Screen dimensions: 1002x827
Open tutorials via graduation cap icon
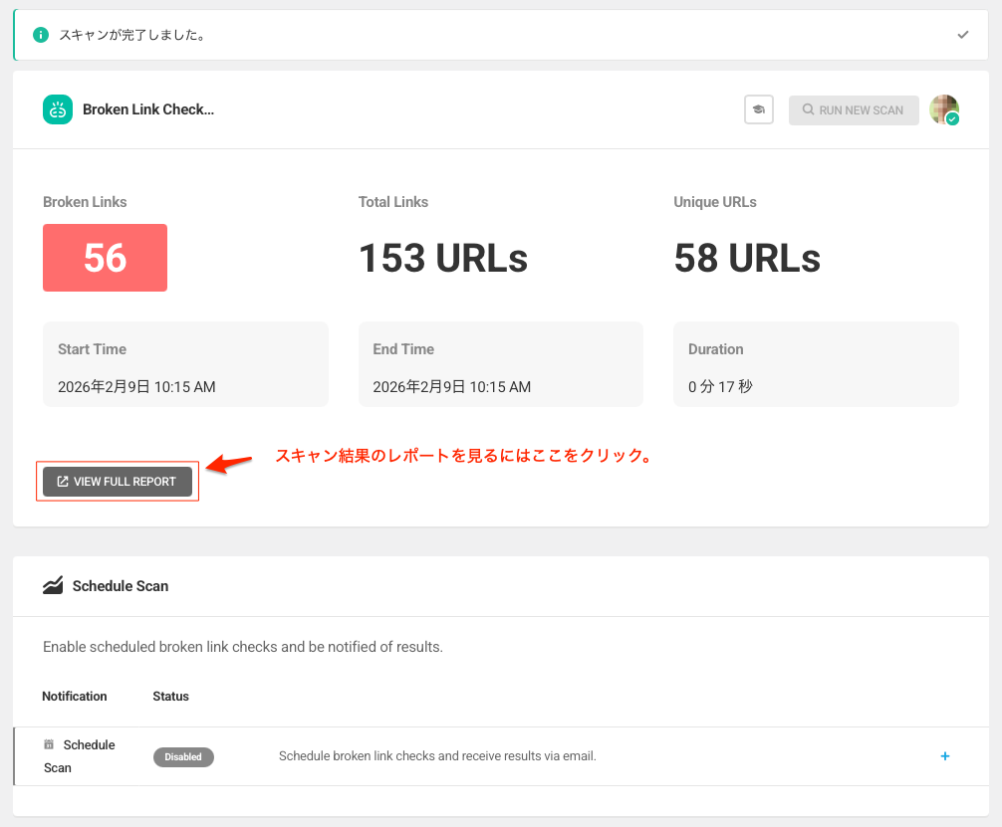[759, 109]
